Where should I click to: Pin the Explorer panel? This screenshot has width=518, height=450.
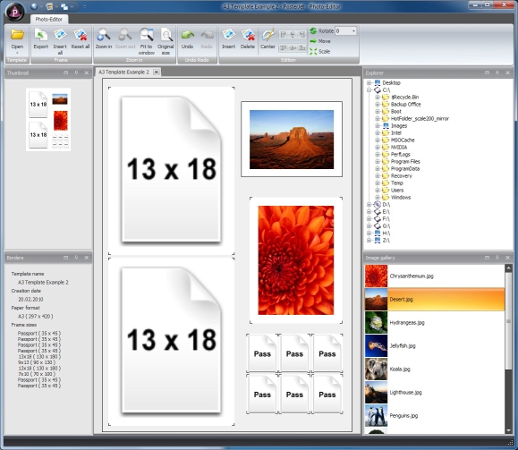point(497,72)
